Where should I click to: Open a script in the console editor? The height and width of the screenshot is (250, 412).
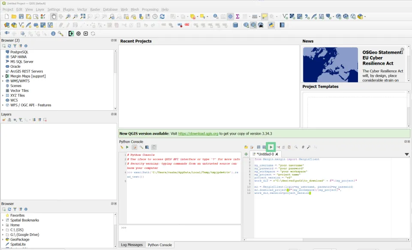coord(246,147)
